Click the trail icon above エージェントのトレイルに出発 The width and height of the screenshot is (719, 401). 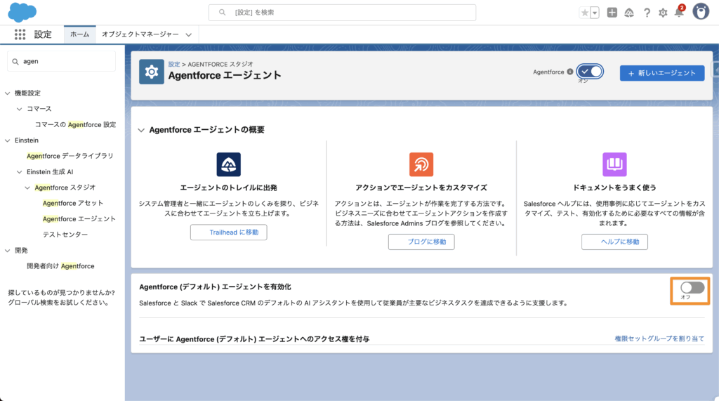pos(228,164)
